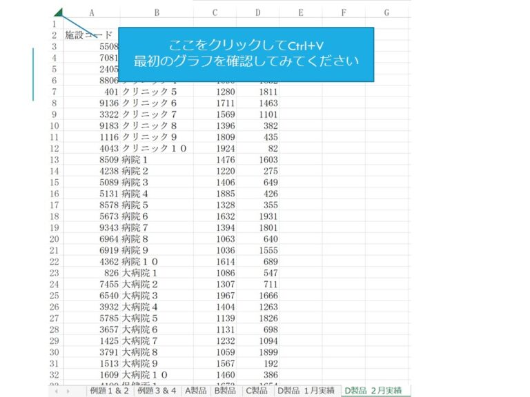Select the cell containing 7081

click(92, 58)
